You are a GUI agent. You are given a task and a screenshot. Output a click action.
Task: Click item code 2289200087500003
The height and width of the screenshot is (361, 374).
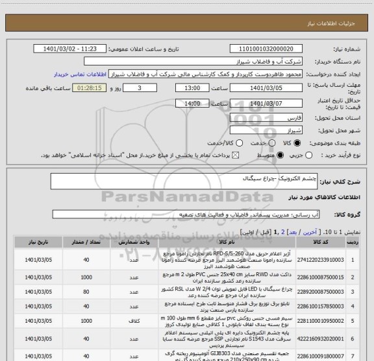(x=320, y=292)
